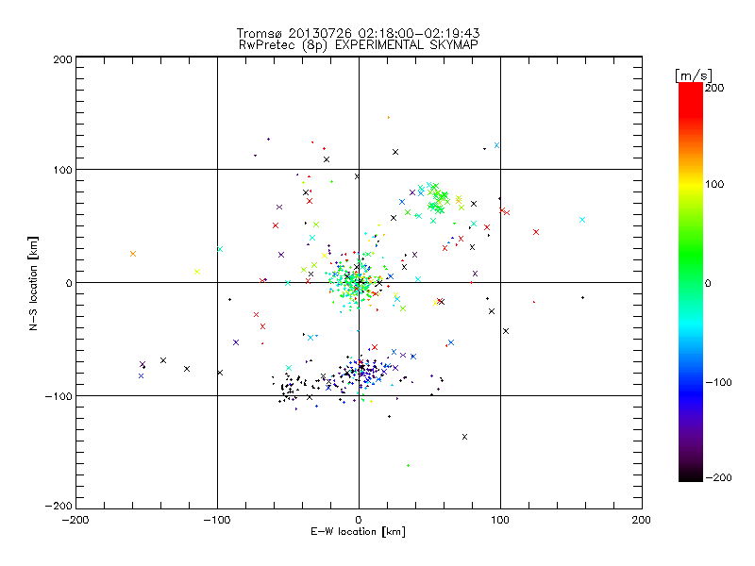Click the x-axis tick label '200'
Viewport: 755px width, 566px height.
point(642,520)
